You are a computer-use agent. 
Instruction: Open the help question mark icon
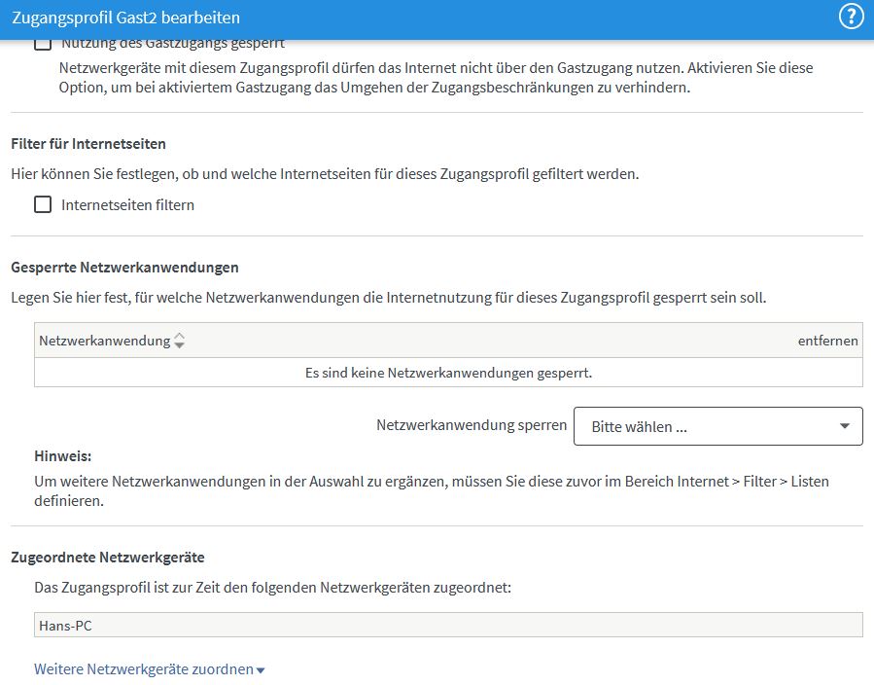[851, 18]
